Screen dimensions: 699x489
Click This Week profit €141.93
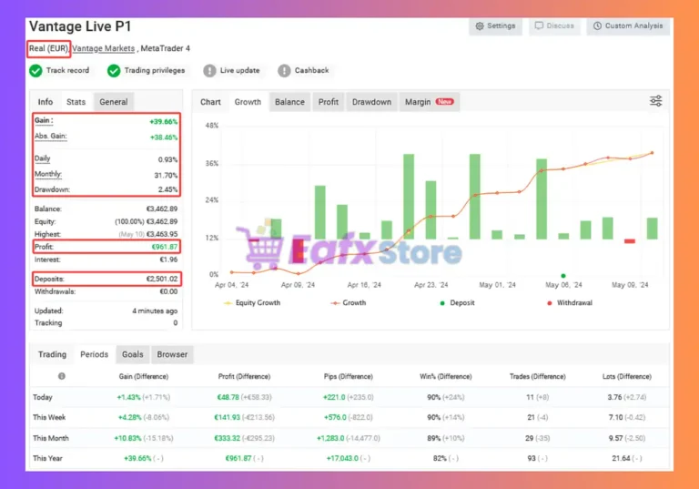coord(227,418)
